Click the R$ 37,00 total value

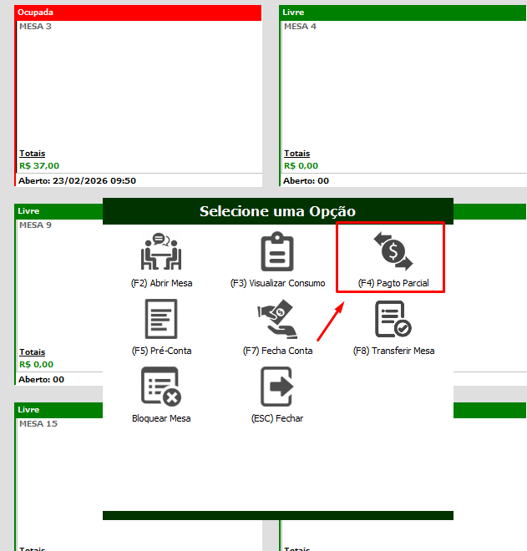coord(39,165)
